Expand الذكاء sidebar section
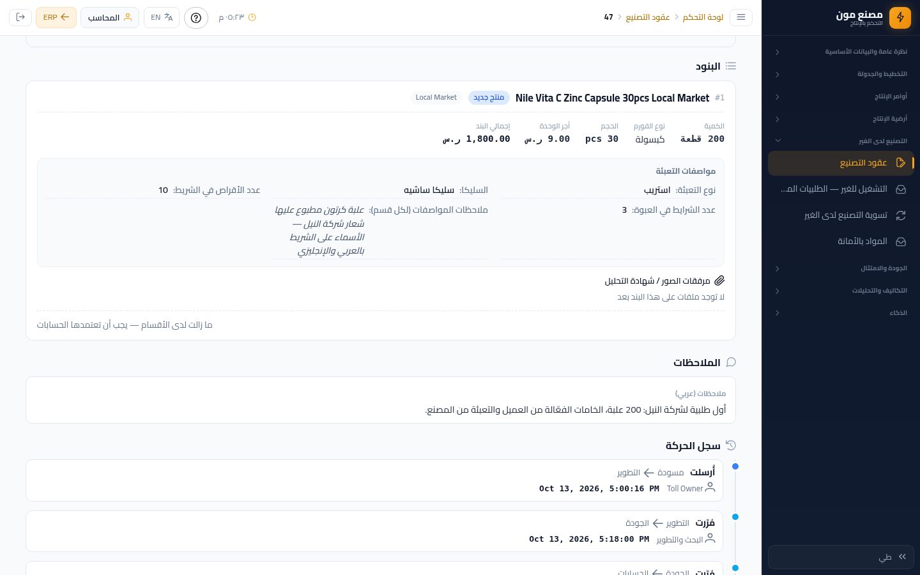Viewport: 920px width, 575px height. (840, 313)
